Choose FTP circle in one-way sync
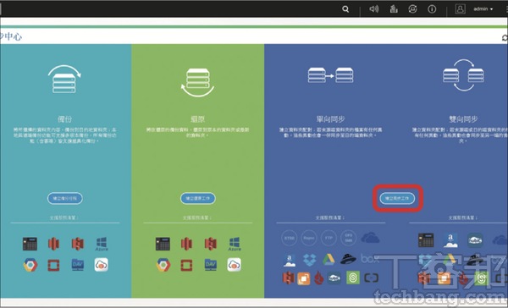508x308 pixels. point(329,238)
